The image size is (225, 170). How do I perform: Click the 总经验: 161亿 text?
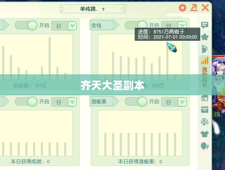point(30,86)
